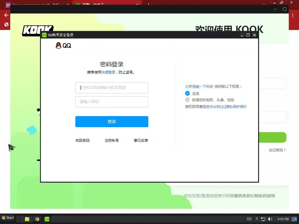The height and width of the screenshot is (224, 299).
Task: Click the globe icon in the red browser window
Action: [6, 24]
